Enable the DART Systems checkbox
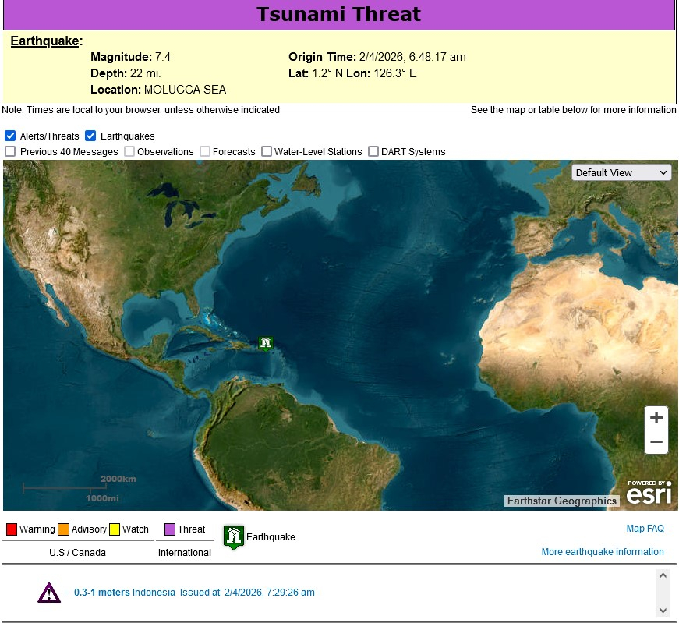This screenshot has height=623, width=679. [373, 151]
